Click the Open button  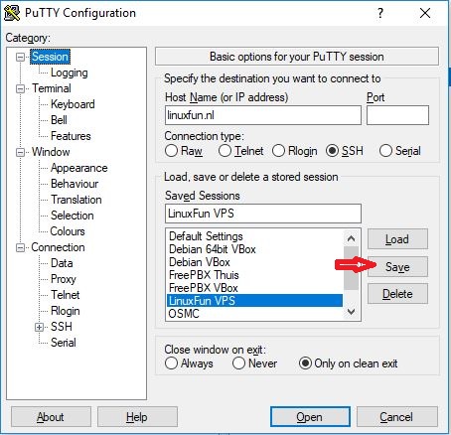click(310, 417)
